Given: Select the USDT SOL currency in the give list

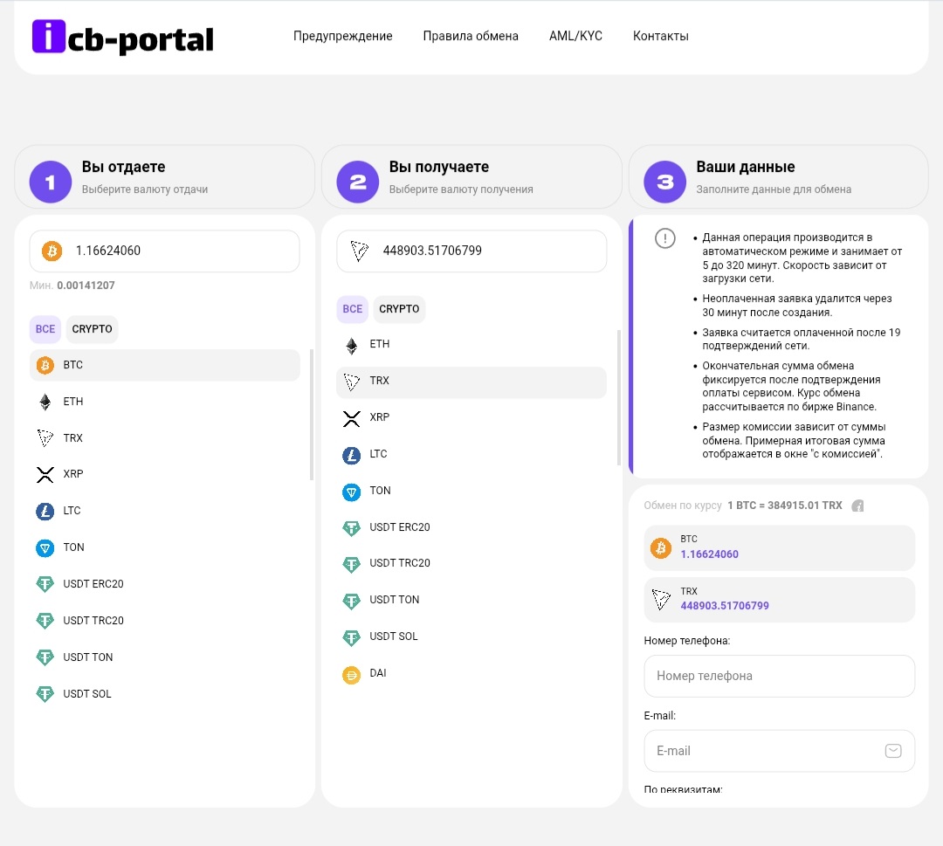Looking at the screenshot, I should tap(164, 693).
